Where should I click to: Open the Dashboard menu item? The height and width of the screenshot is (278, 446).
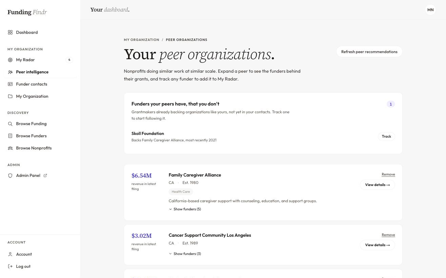click(x=40, y=32)
